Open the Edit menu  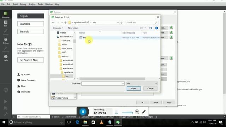click(x=8, y=4)
